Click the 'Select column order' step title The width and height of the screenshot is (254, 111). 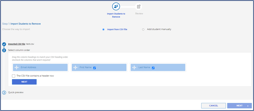coord(19,50)
